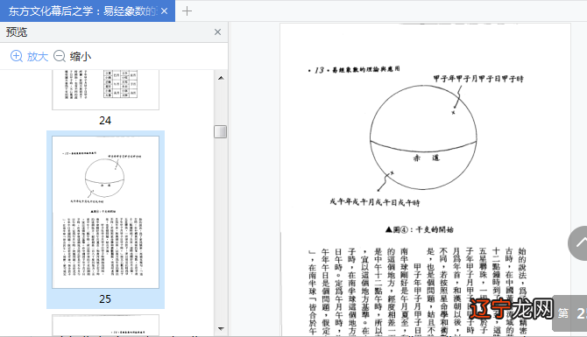587x337 pixels.
Task: Click the 甲子年甲子月甲子日甲子時 label
Action: (x=478, y=79)
